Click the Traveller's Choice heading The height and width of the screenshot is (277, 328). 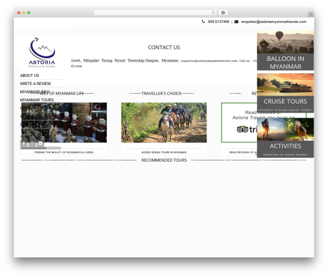click(x=161, y=94)
